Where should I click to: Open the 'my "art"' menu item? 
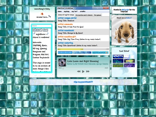(75, 12)
